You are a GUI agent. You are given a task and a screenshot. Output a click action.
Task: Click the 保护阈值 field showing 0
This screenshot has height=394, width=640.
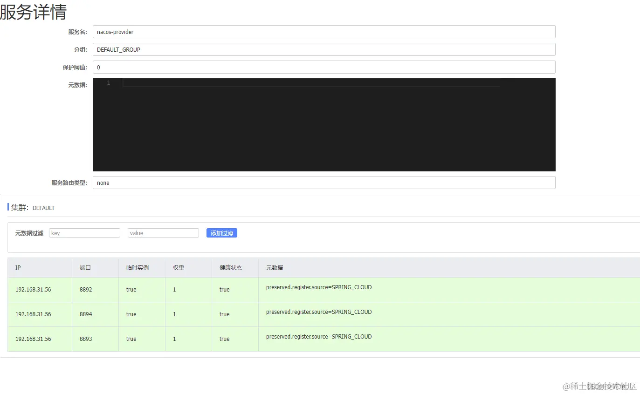pyautogui.click(x=324, y=67)
